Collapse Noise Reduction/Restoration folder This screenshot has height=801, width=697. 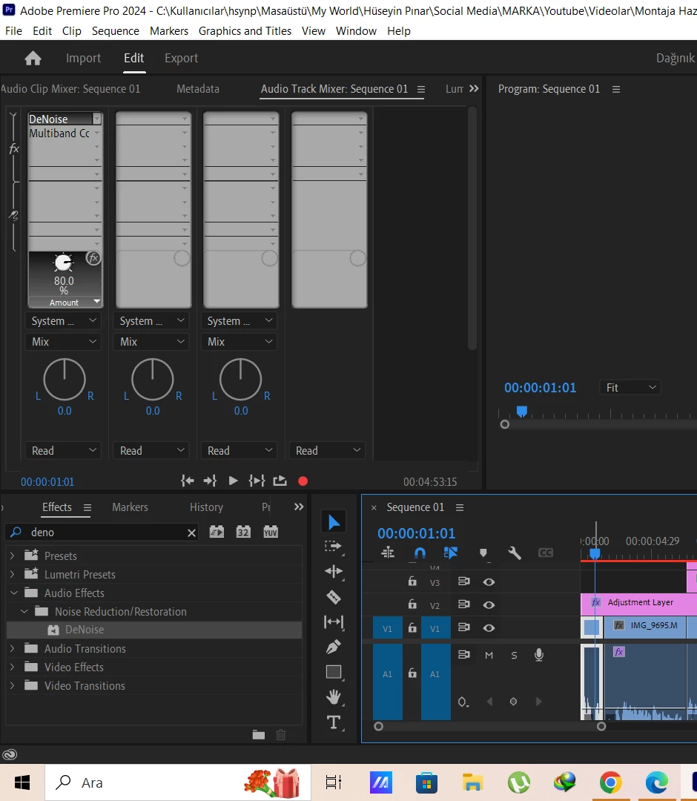tap(24, 611)
